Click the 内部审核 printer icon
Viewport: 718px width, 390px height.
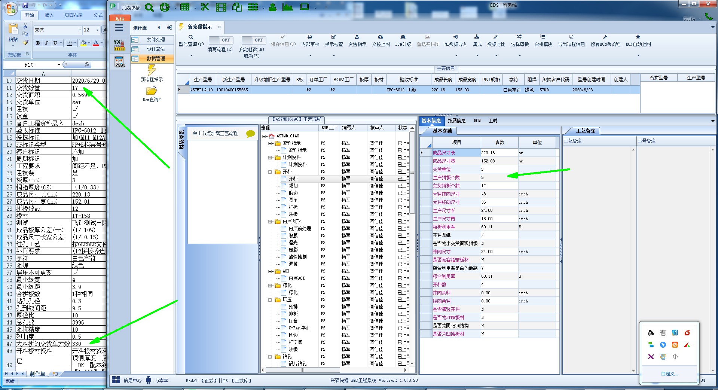point(310,37)
